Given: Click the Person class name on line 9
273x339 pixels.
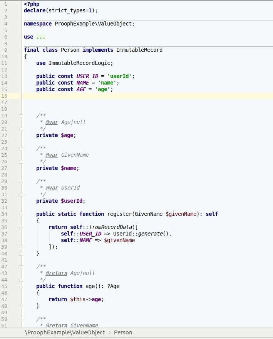Looking at the screenshot, I should point(70,50).
